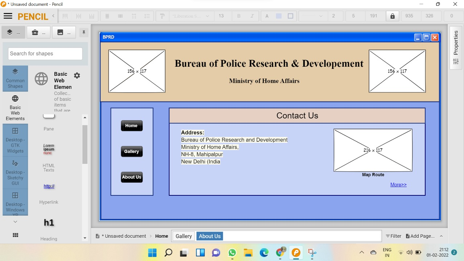Collapse the sidebar with the left chevron
Screen dimensions: 464x261
pos(53,16)
